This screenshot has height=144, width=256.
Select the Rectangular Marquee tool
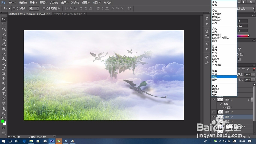click(x=3, y=24)
